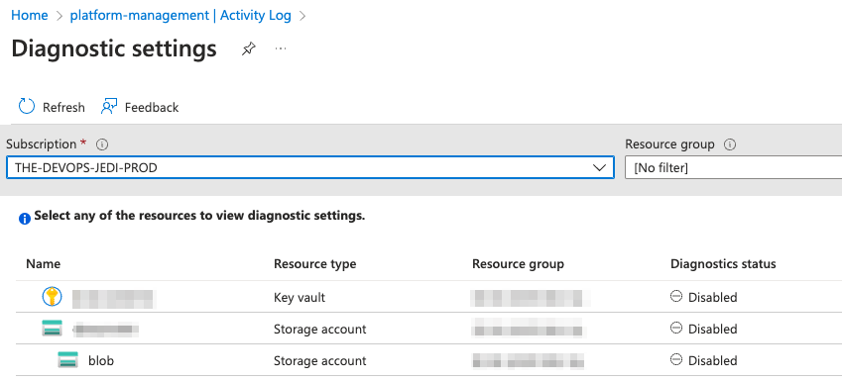This screenshot has width=842, height=381.
Task: Click the Feedback person icon
Action: (x=109, y=107)
